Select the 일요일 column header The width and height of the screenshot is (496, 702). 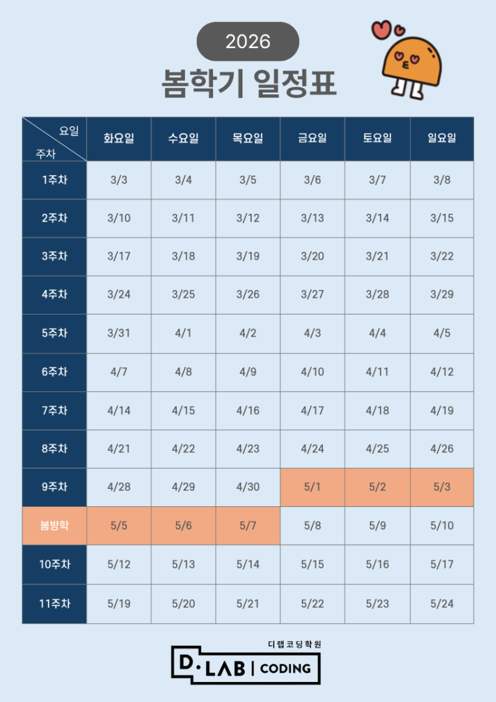(442, 139)
